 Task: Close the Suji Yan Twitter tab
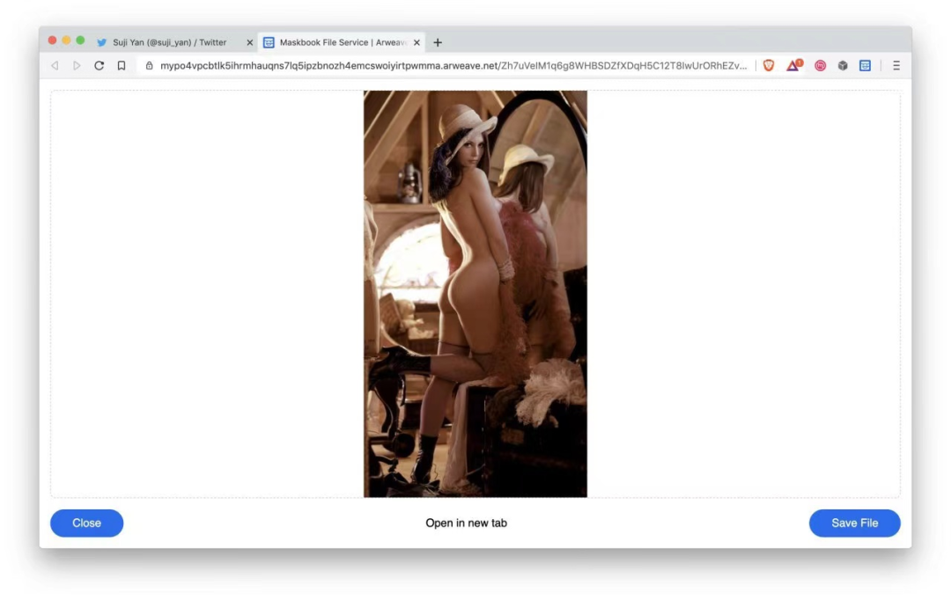point(249,42)
